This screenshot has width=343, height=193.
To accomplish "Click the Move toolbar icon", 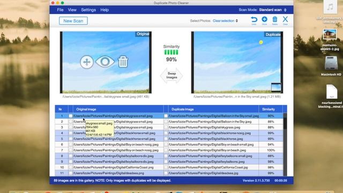I will click(x=264, y=20).
